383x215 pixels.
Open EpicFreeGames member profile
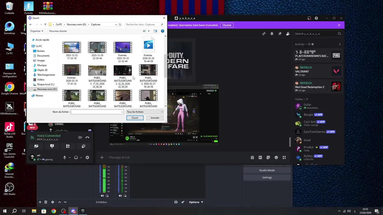point(318,132)
